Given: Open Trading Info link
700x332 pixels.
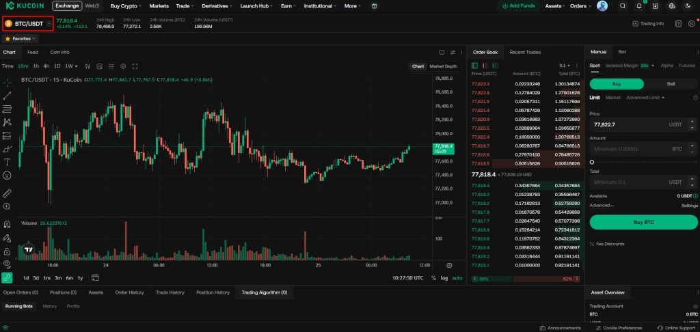Looking at the screenshot, I should (649, 23).
